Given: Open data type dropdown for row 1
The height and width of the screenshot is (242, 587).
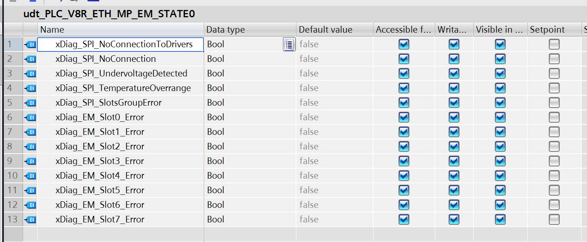Looking at the screenshot, I should [x=289, y=45].
